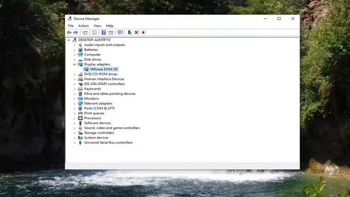Toggle the Show/Hide Console Tree toolbar icon

point(85,33)
